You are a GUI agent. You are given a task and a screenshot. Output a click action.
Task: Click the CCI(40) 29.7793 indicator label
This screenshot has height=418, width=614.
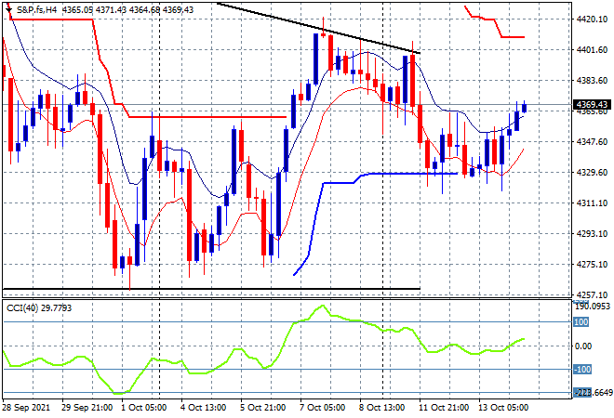tap(39, 308)
